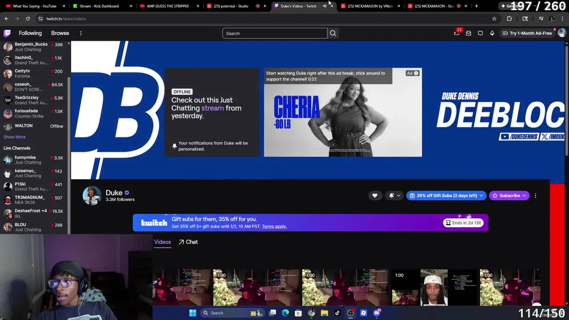Viewport: 569px width, 320px height.
Task: Switch to the What You Saying YouTube tab
Action: pyautogui.click(x=34, y=6)
